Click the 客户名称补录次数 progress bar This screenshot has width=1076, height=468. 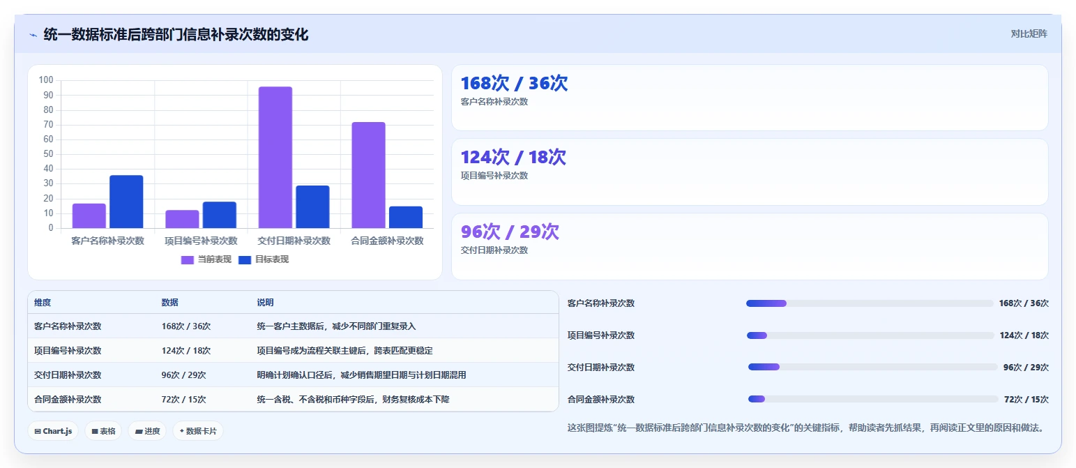[x=870, y=303]
